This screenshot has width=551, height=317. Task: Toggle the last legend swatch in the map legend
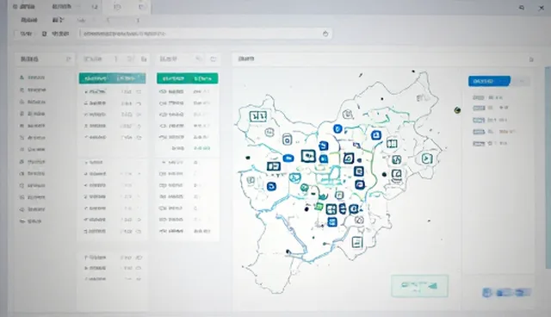pos(479,143)
